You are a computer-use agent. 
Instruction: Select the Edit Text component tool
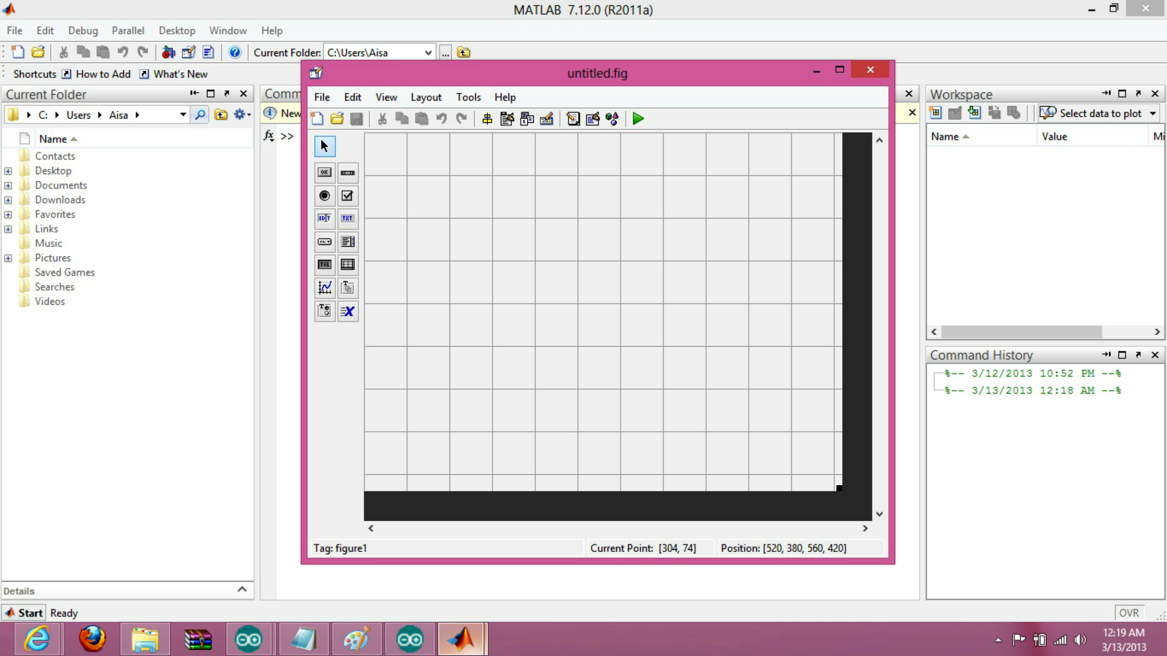point(324,218)
